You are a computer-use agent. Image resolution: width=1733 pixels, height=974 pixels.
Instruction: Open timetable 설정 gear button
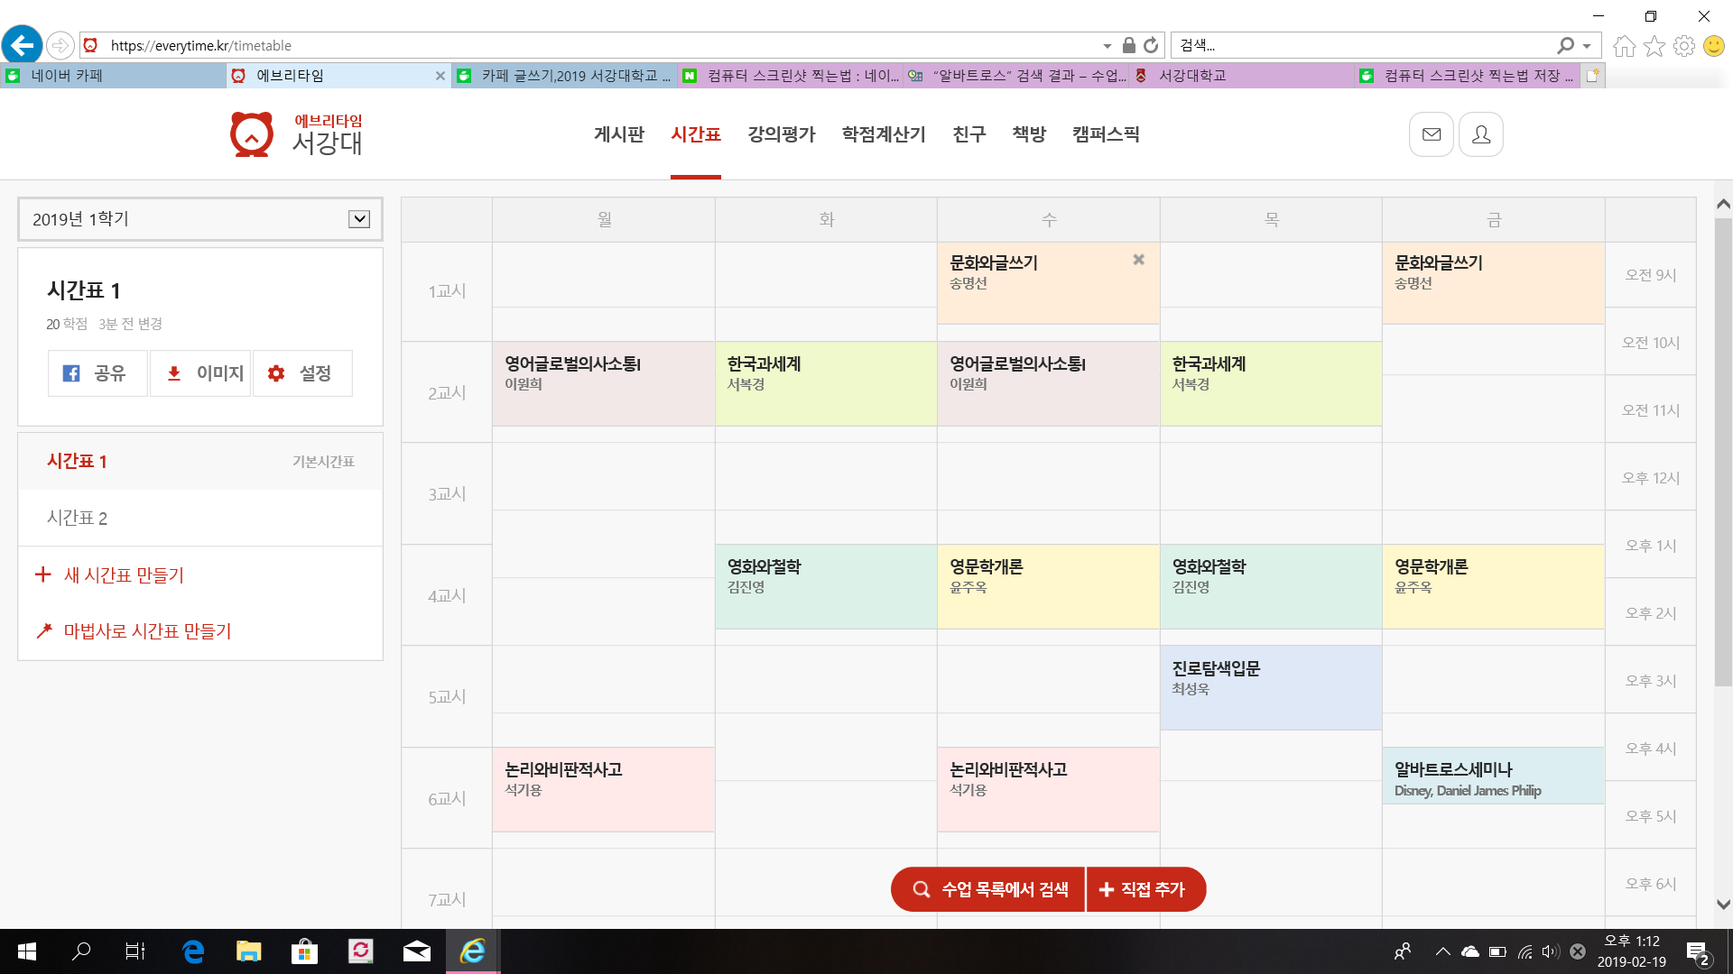pyautogui.click(x=302, y=373)
